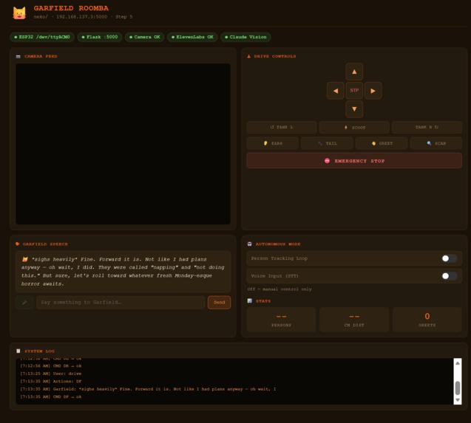Click the system log scroll up arrow
Viewport: 471px width, 423px height.
pyautogui.click(x=458, y=363)
